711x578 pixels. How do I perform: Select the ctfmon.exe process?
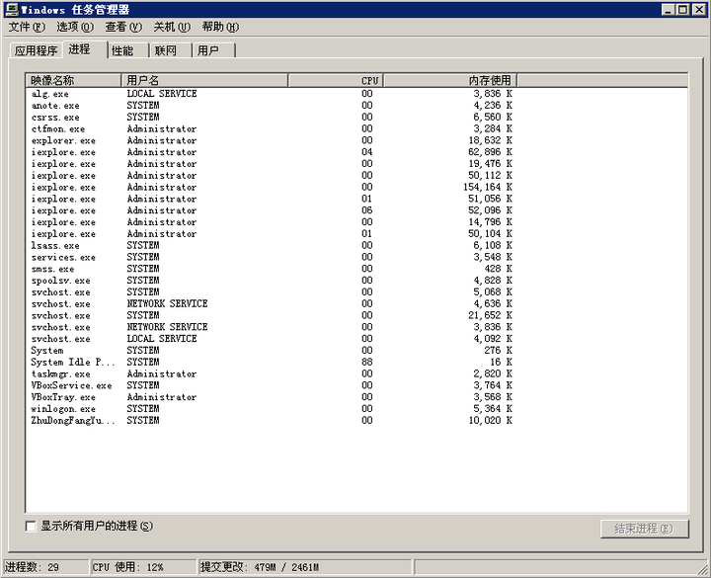pyautogui.click(x=272, y=128)
